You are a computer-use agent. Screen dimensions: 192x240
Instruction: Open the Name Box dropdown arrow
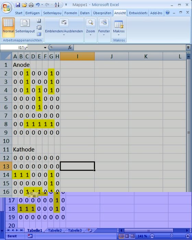click(45, 48)
